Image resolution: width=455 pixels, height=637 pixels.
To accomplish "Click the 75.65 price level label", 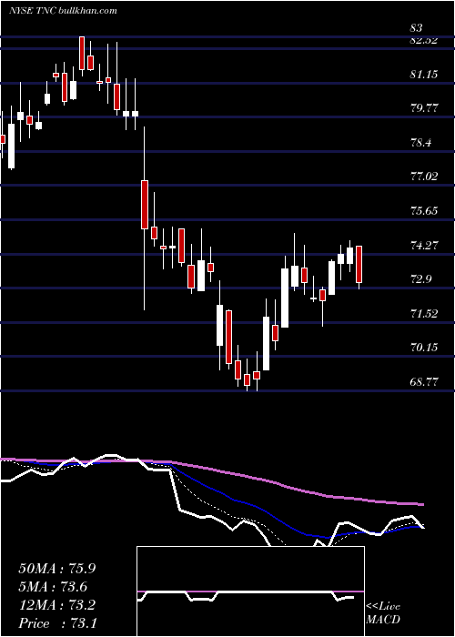I will [x=423, y=211].
